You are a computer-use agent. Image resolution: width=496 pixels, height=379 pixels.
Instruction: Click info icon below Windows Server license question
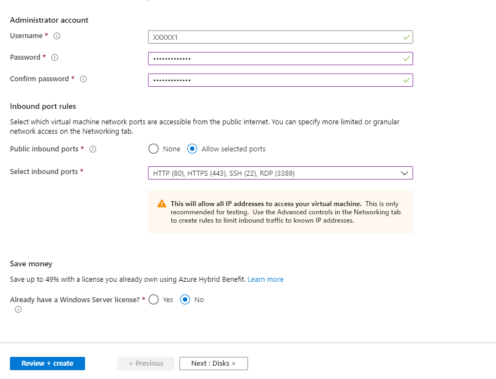click(x=18, y=310)
